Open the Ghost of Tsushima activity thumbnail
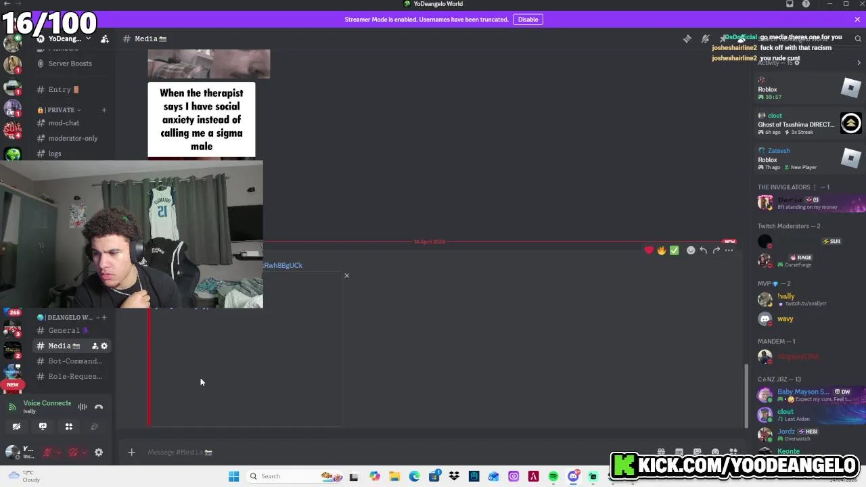 coord(850,123)
